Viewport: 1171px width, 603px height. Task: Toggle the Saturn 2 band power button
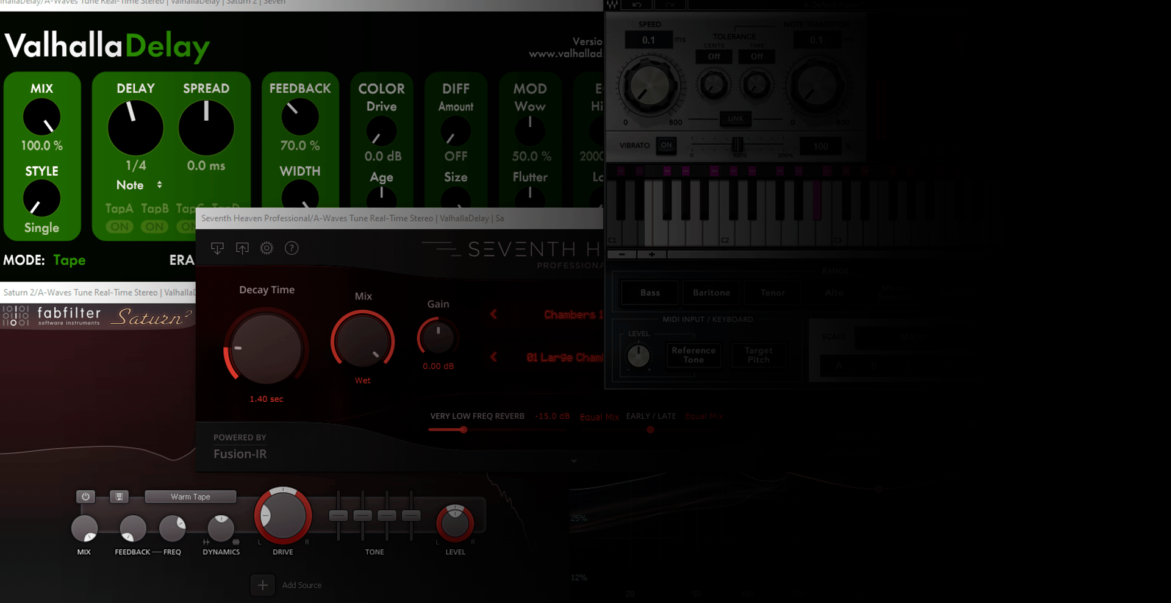pyautogui.click(x=85, y=496)
